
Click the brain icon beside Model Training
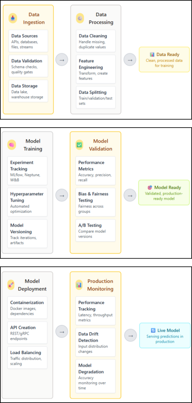pyautogui.click(x=12, y=145)
